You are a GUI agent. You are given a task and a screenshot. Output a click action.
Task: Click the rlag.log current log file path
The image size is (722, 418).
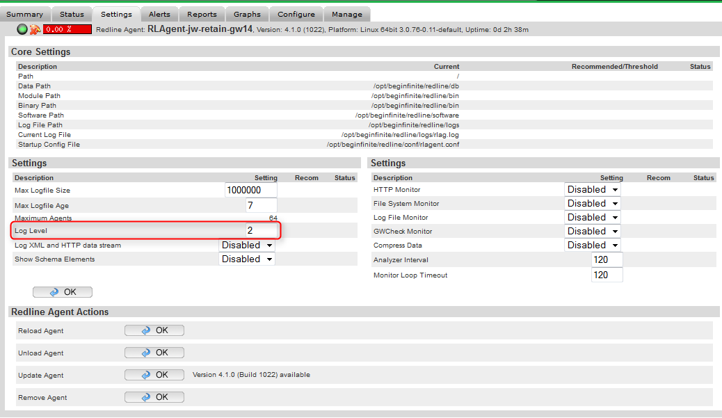(x=400, y=135)
